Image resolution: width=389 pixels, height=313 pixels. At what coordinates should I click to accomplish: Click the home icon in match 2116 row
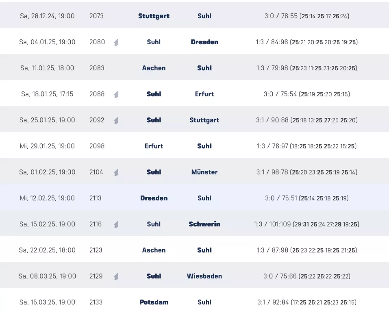pos(116,224)
